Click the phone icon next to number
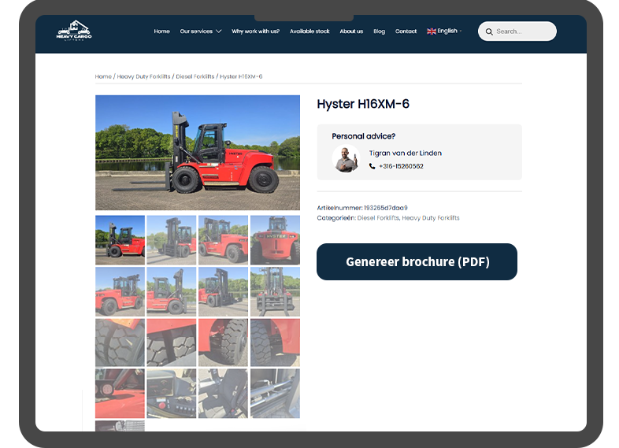 pyautogui.click(x=373, y=166)
